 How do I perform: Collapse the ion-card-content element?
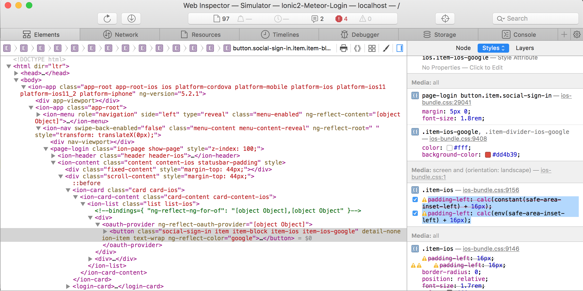click(x=75, y=197)
